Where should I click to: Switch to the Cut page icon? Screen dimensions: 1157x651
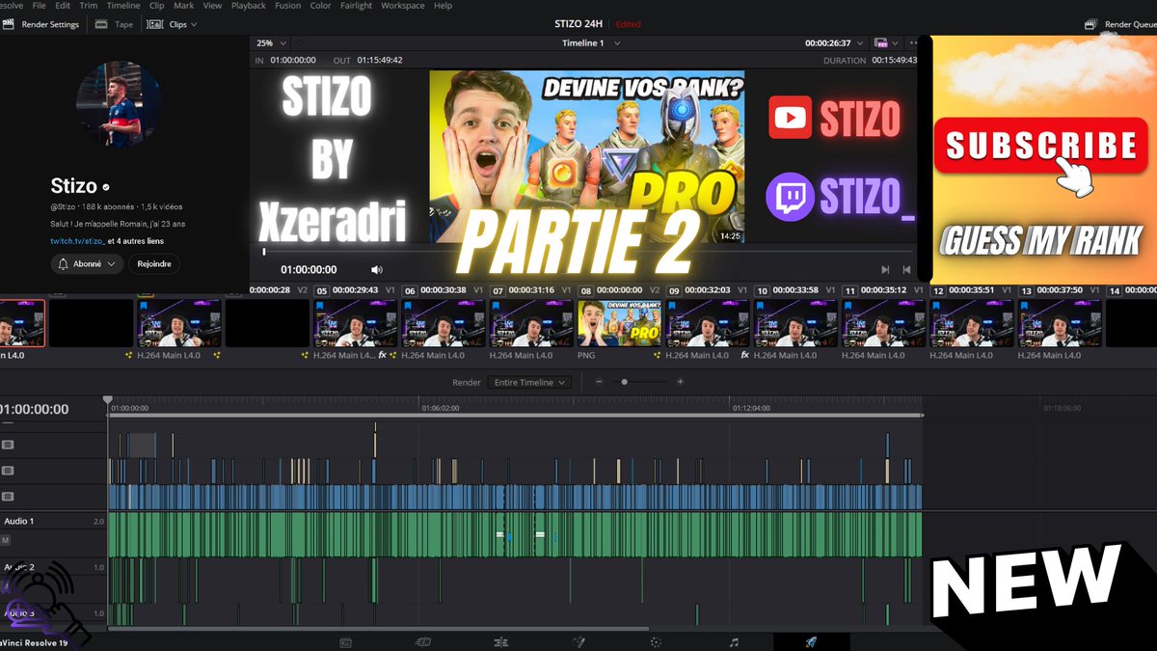tap(422, 642)
